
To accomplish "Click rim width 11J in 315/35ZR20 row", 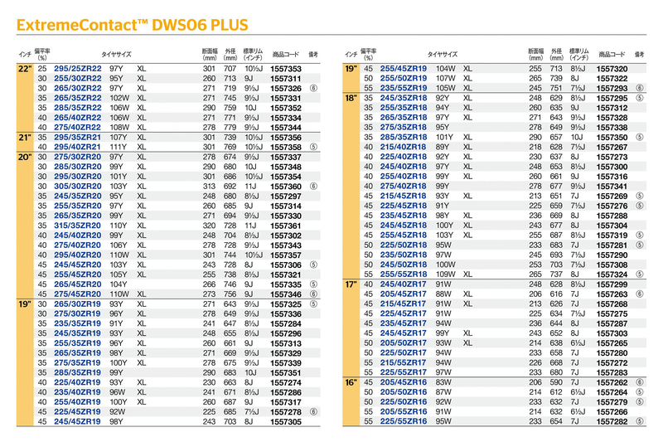I will (250, 226).
